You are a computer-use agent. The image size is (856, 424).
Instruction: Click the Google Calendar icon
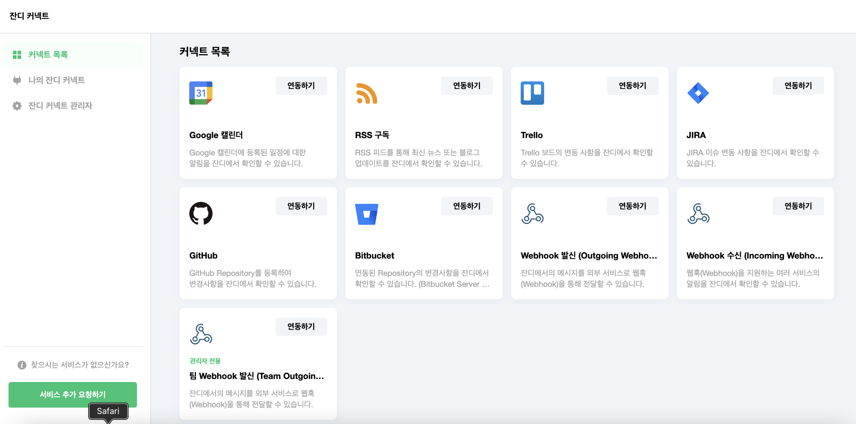201,93
